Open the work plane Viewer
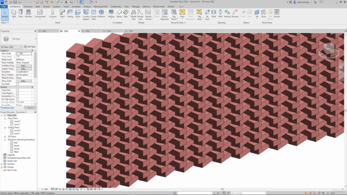This screenshot has width=347, height=195. point(277,14)
